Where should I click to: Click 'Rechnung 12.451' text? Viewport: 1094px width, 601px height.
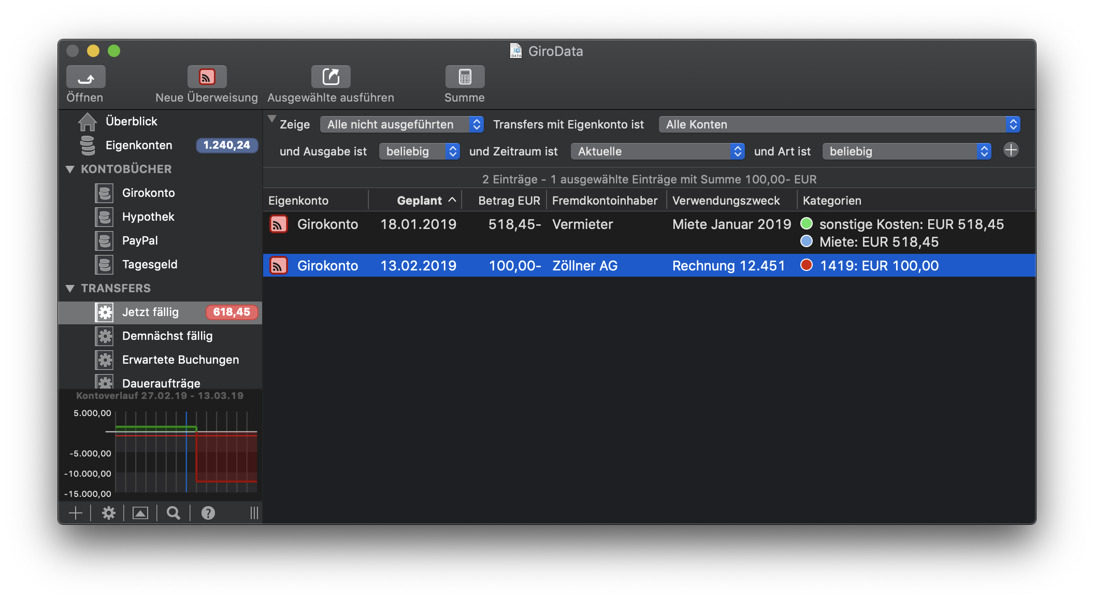pos(728,266)
